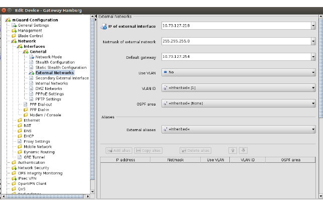Open the Use VLAN combo box
323x200 pixels.
[238, 72]
